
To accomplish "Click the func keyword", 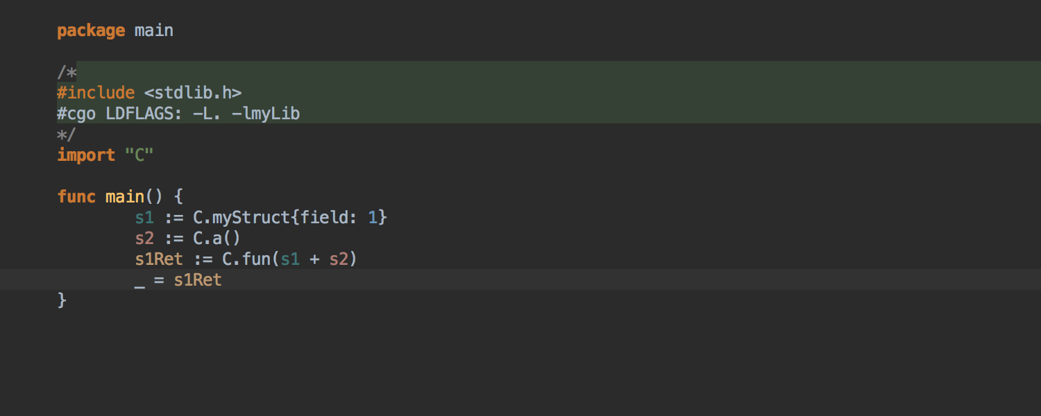I will [76, 197].
